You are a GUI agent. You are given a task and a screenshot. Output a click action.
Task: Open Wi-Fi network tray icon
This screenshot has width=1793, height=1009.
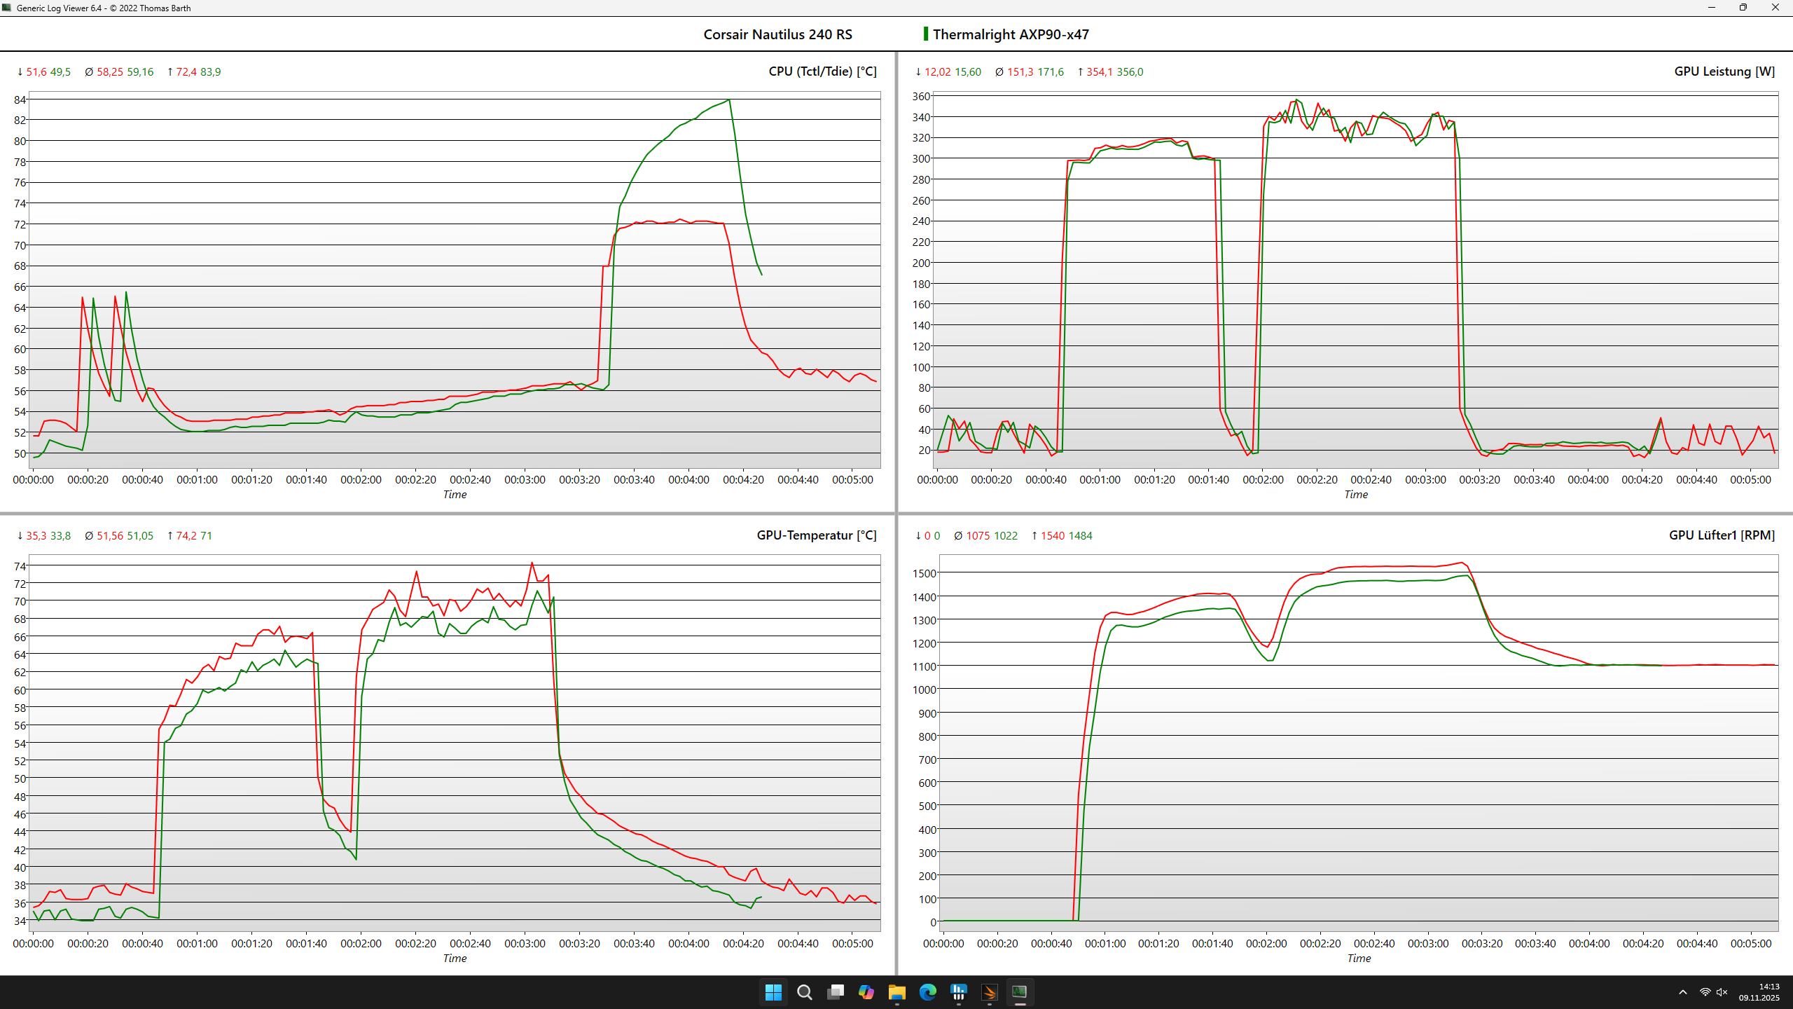1705,992
